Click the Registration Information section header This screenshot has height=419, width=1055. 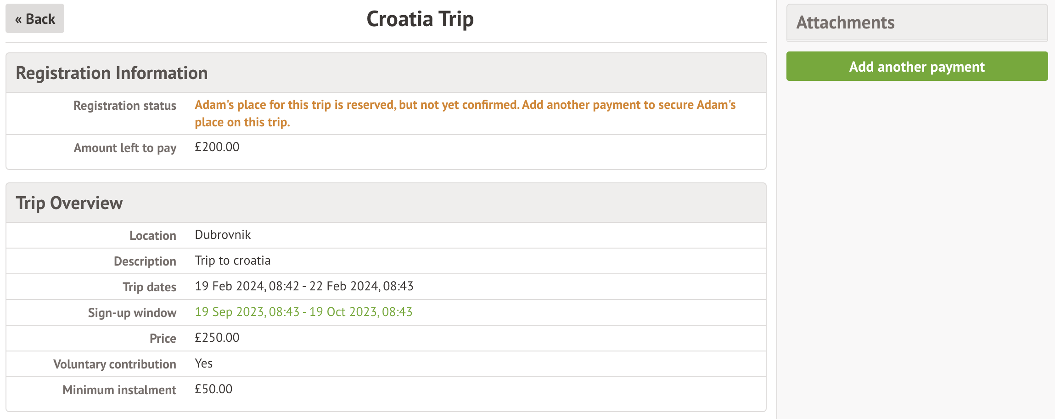pos(112,73)
